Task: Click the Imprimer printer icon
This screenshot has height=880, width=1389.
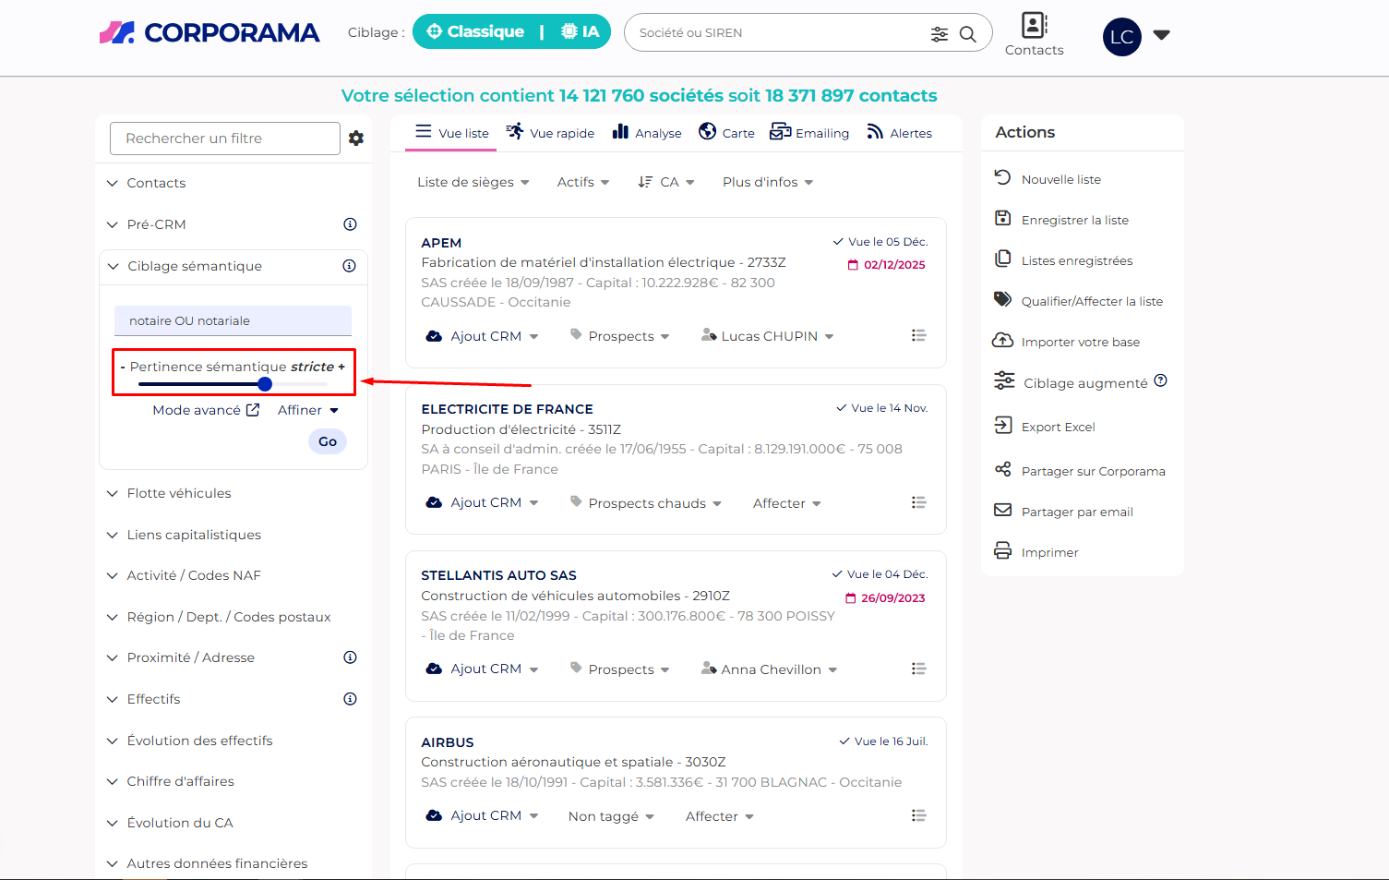Action: (1003, 551)
